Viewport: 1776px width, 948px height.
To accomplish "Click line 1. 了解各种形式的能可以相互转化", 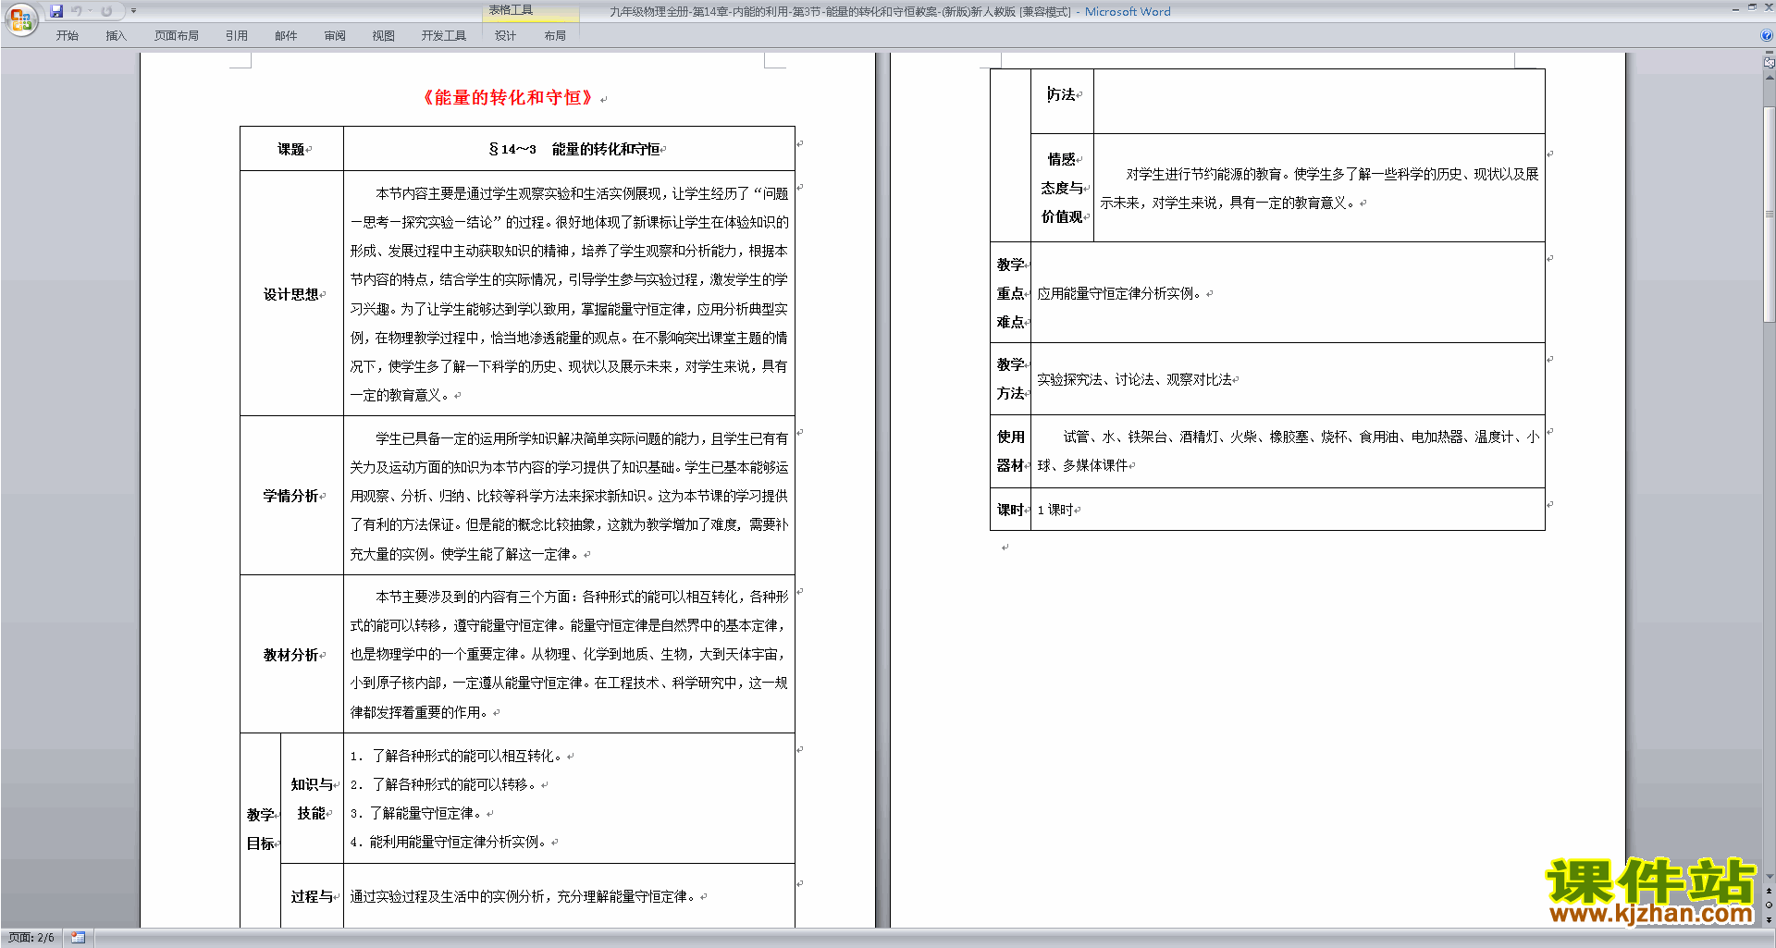I will pos(455,756).
